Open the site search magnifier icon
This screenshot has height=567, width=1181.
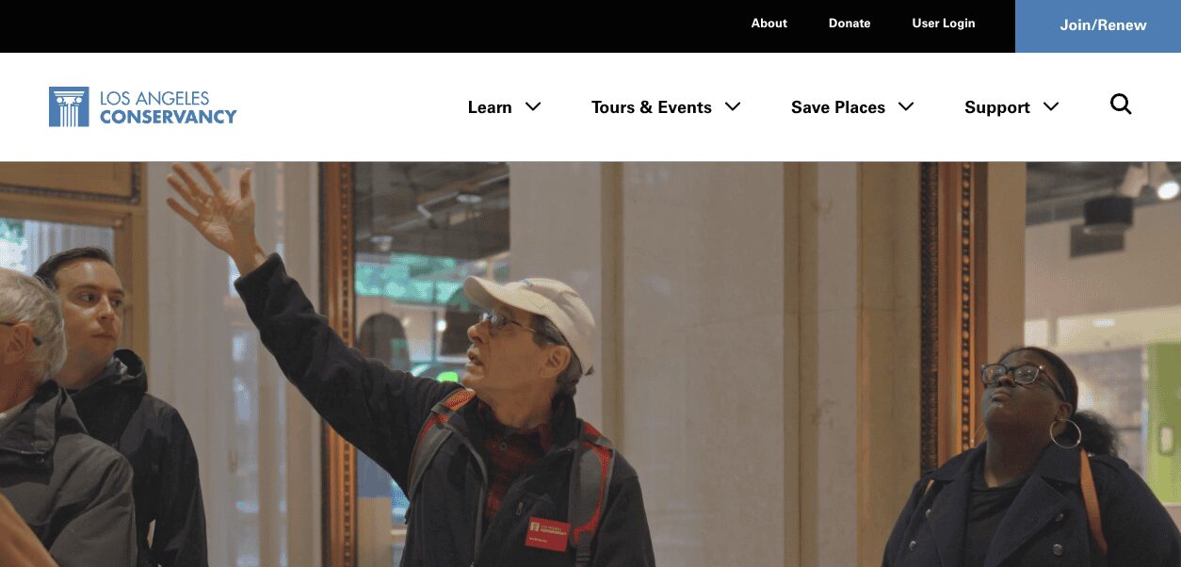tap(1121, 105)
